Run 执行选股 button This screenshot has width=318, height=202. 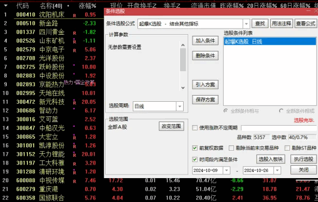303,159
